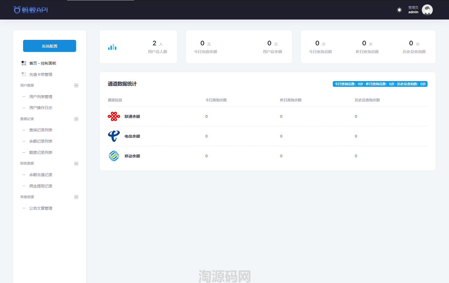Click the 昨日查询总数 label
Screen dimensions: 449x283
367,52
